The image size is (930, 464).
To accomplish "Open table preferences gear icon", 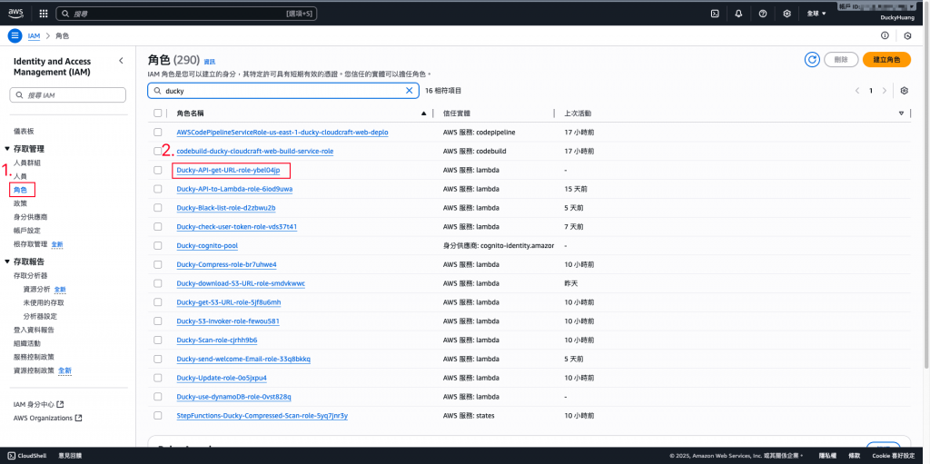I will pos(904,91).
